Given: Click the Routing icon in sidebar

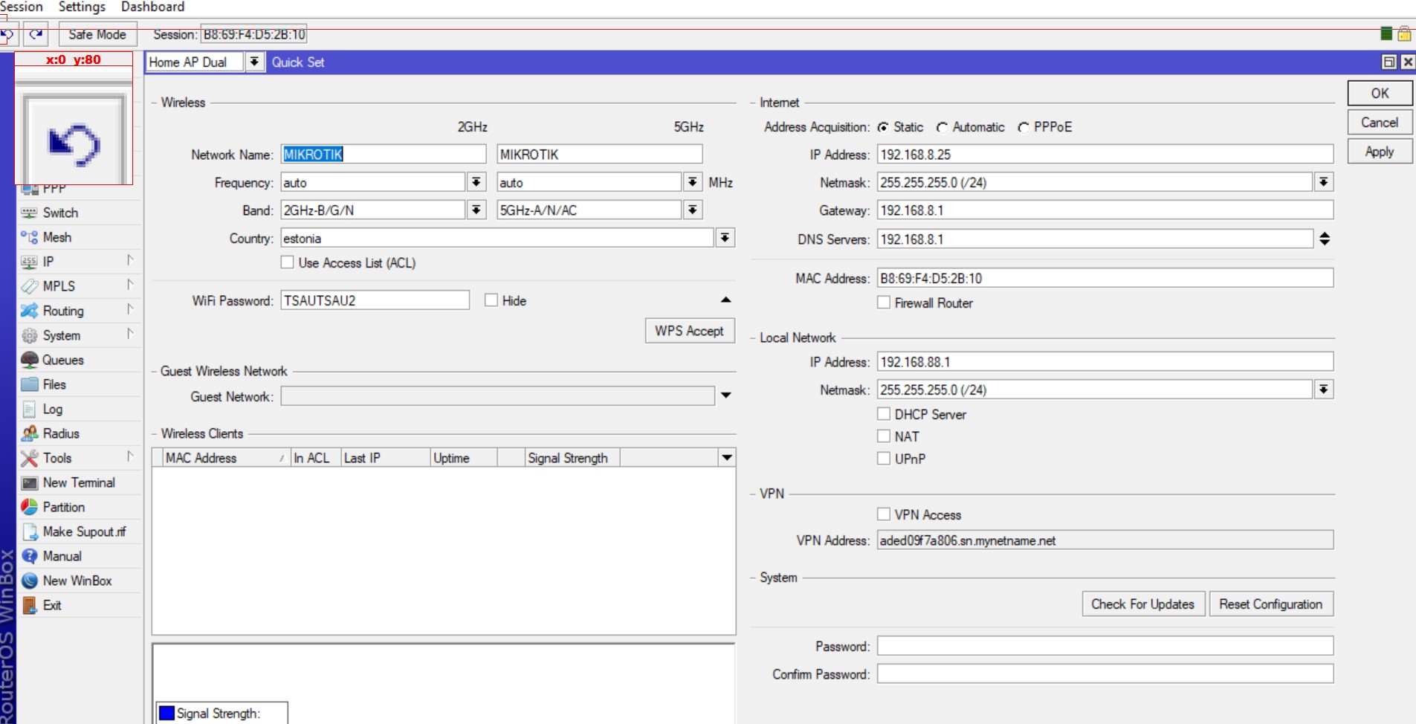Looking at the screenshot, I should click(30, 311).
